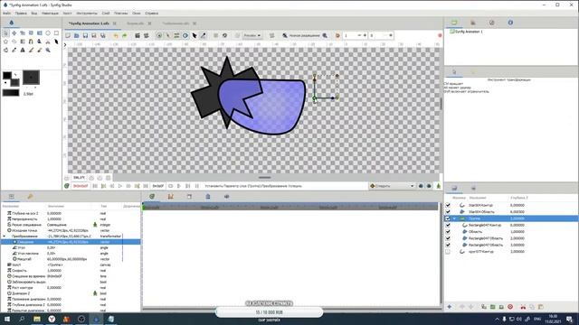Click the Cut layer scissors icon
Screen dimensions: 579x325
click(x=523, y=307)
